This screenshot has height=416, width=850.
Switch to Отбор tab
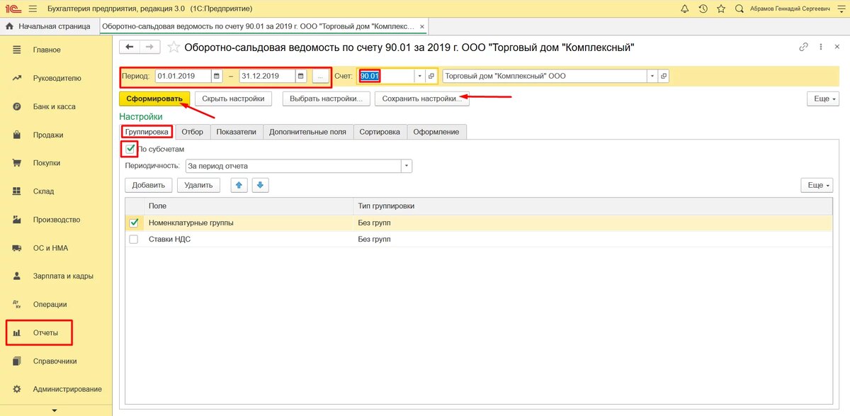tap(192, 131)
